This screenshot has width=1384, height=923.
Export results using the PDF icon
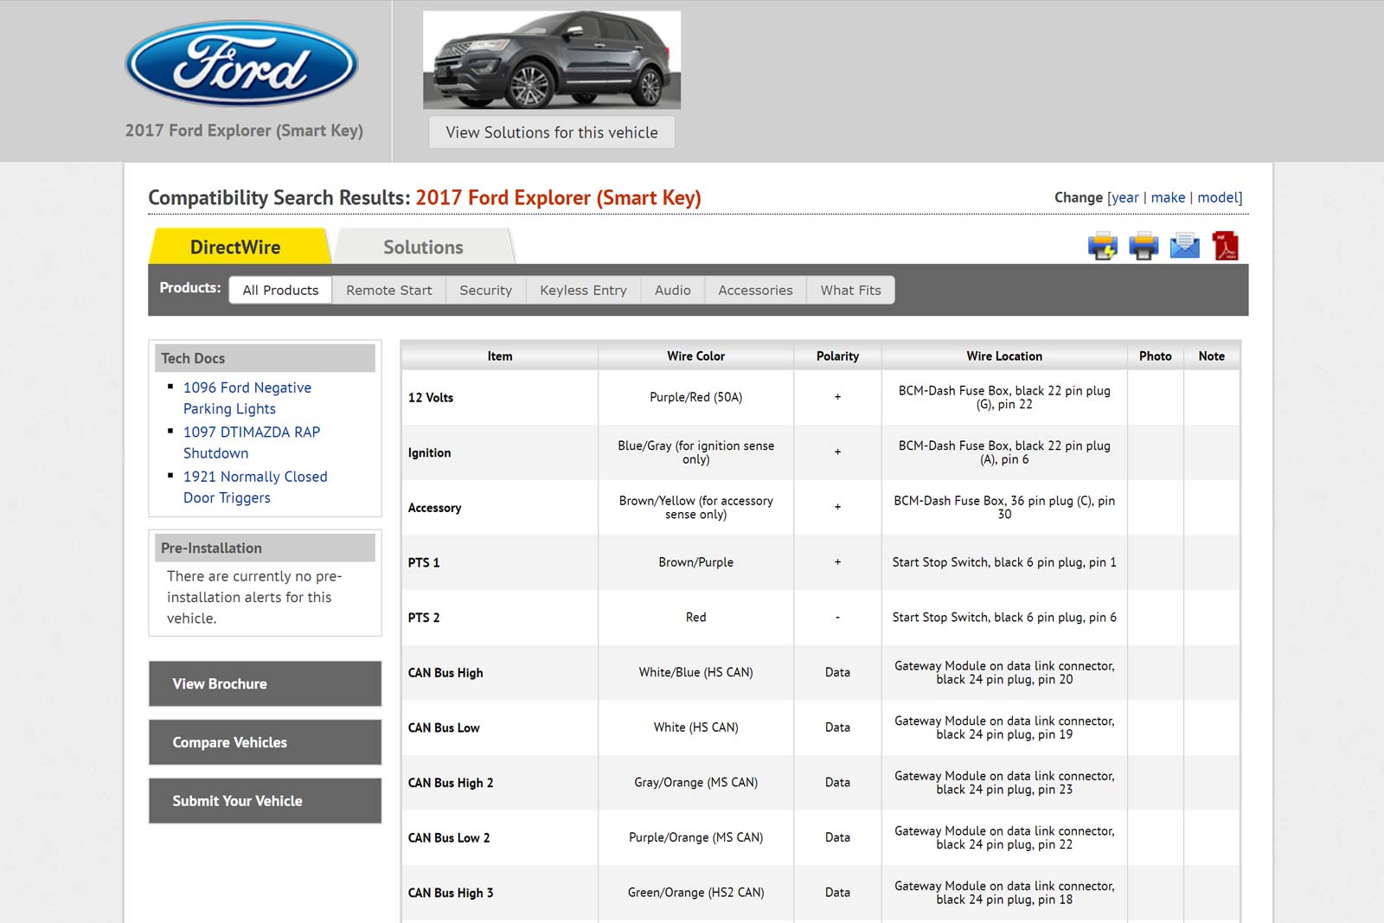(x=1225, y=247)
